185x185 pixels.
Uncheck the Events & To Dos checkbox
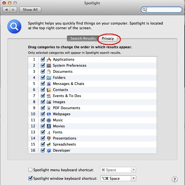coord(43,96)
